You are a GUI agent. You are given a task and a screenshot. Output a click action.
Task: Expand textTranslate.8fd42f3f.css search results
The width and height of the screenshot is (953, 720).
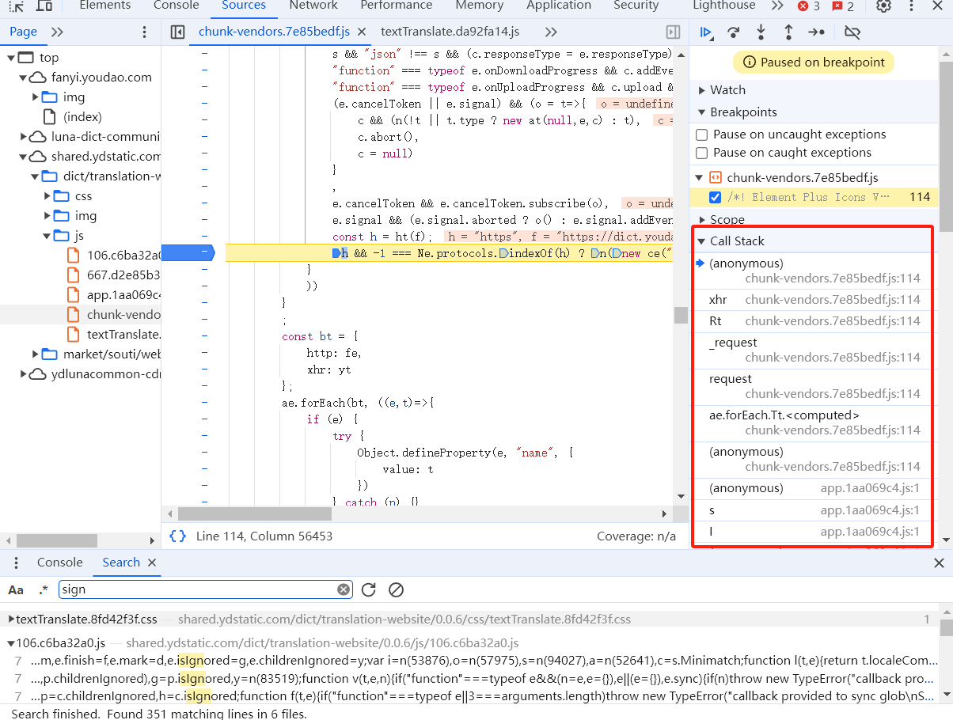tap(11, 620)
